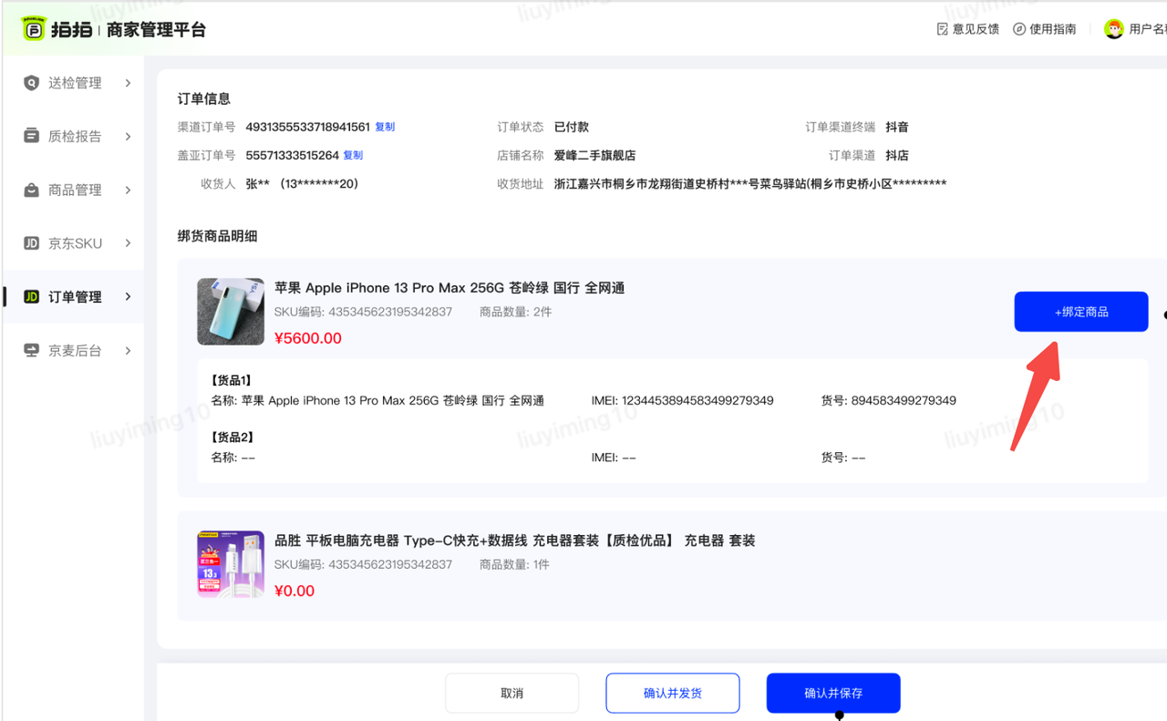Expand the 商品管理 chevron arrow
Image resolution: width=1167 pixels, height=721 pixels.
click(128, 191)
